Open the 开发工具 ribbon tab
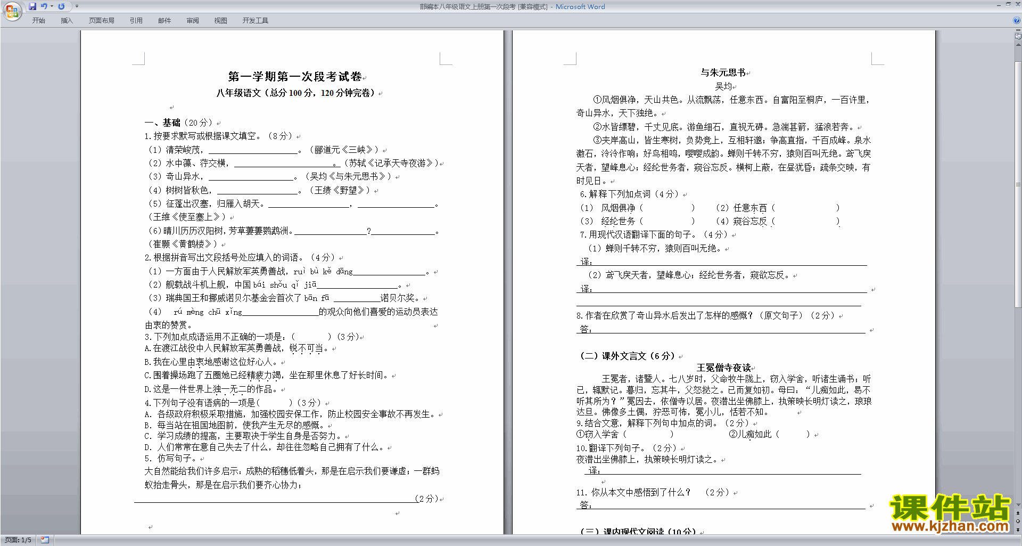This screenshot has height=546, width=1022. (256, 20)
